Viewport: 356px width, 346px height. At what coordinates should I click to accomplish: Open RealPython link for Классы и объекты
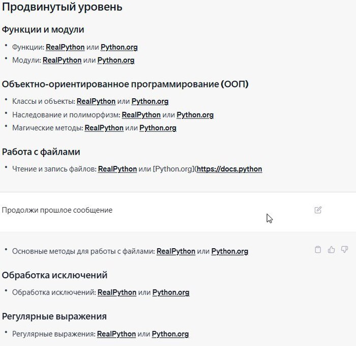coord(96,101)
